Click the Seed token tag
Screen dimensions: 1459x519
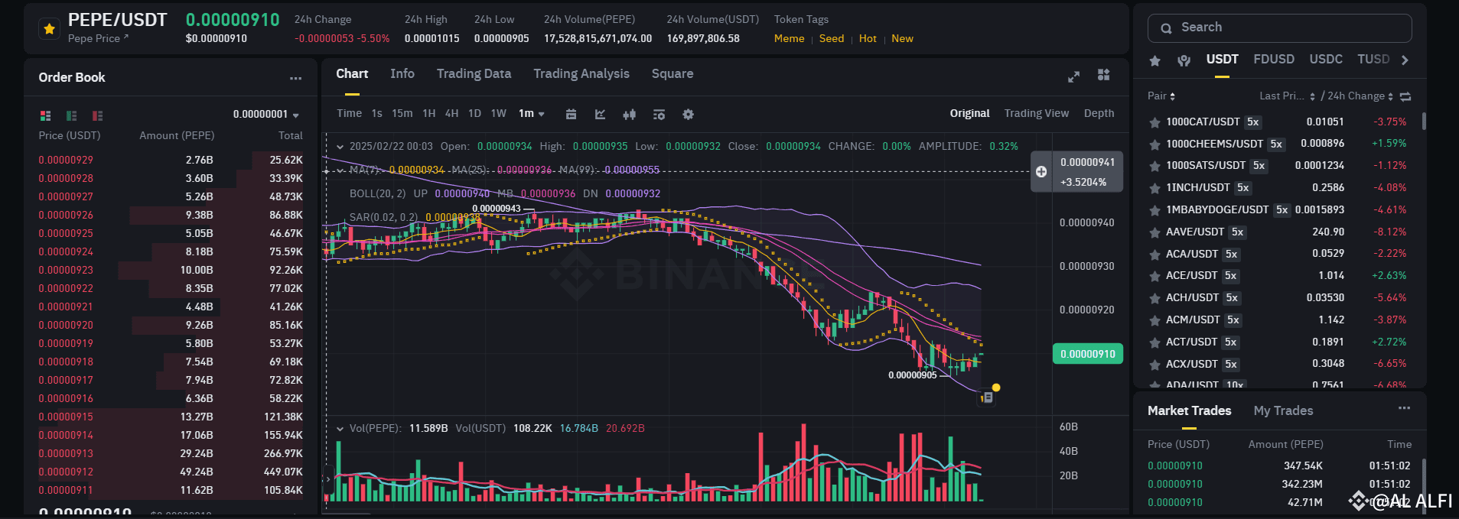pos(832,38)
